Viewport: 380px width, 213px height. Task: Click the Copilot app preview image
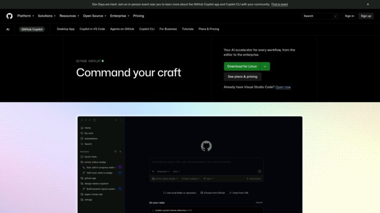[190, 165]
